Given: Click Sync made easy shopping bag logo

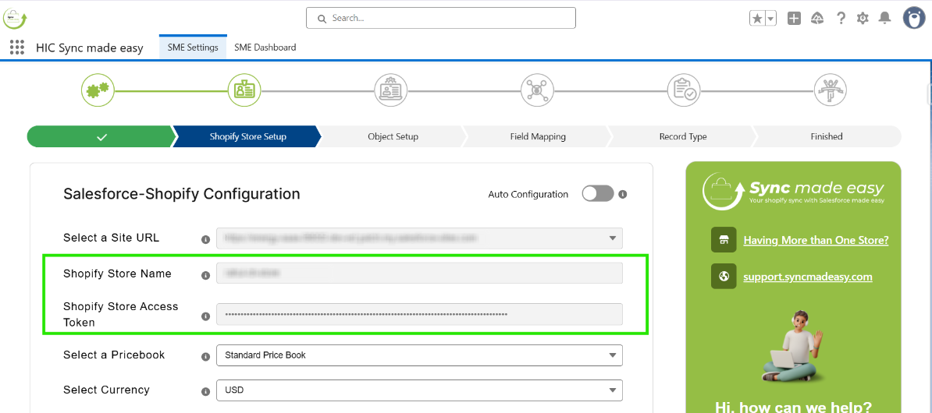Looking at the screenshot, I should [794, 191].
